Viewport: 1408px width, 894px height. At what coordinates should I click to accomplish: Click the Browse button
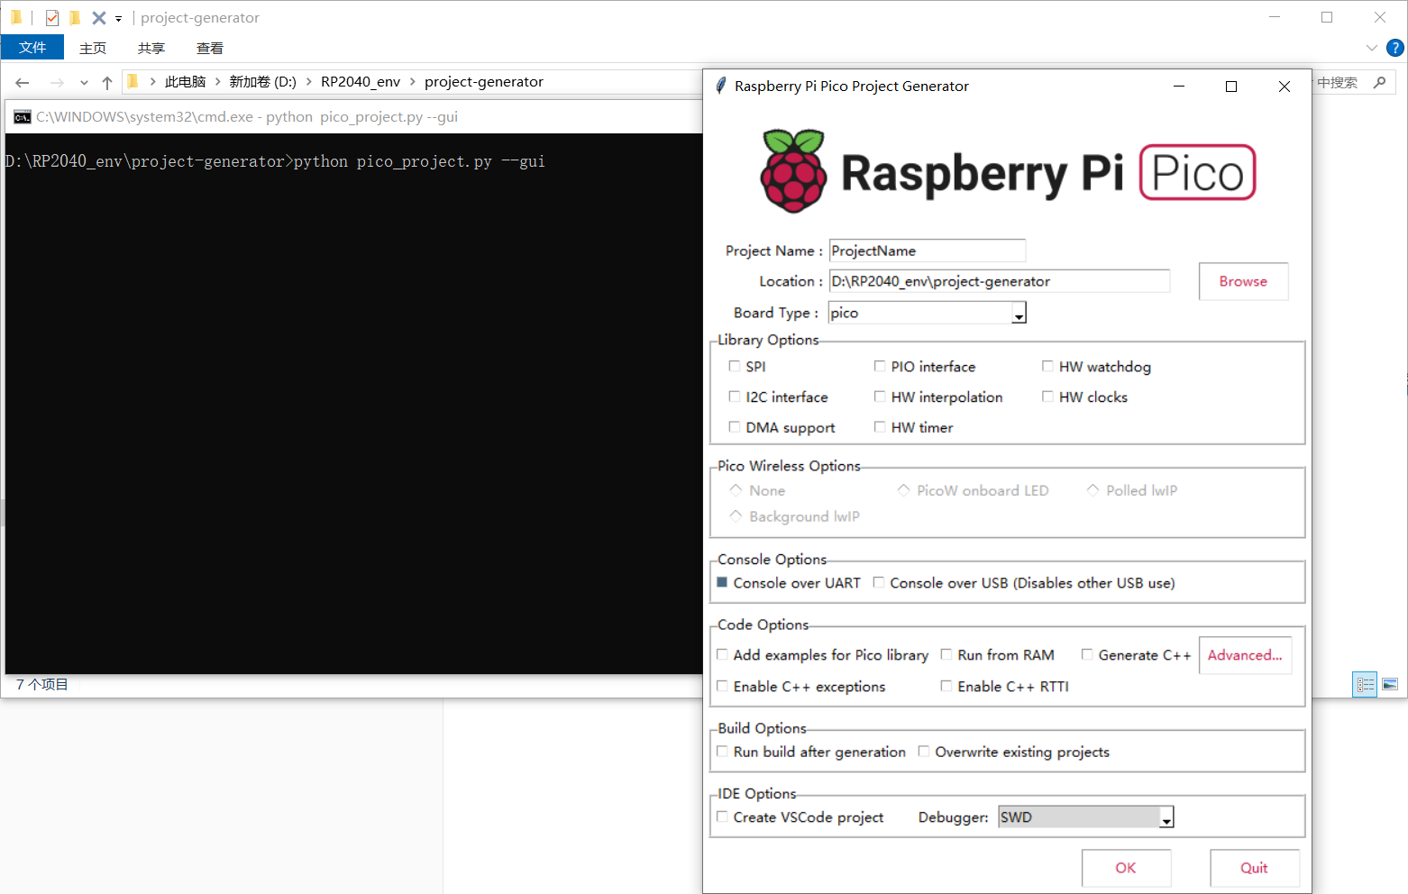coord(1243,281)
